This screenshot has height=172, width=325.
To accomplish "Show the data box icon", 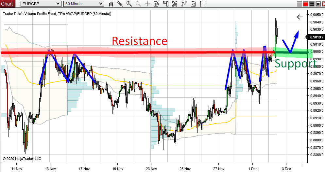I will (x=157, y=4).
